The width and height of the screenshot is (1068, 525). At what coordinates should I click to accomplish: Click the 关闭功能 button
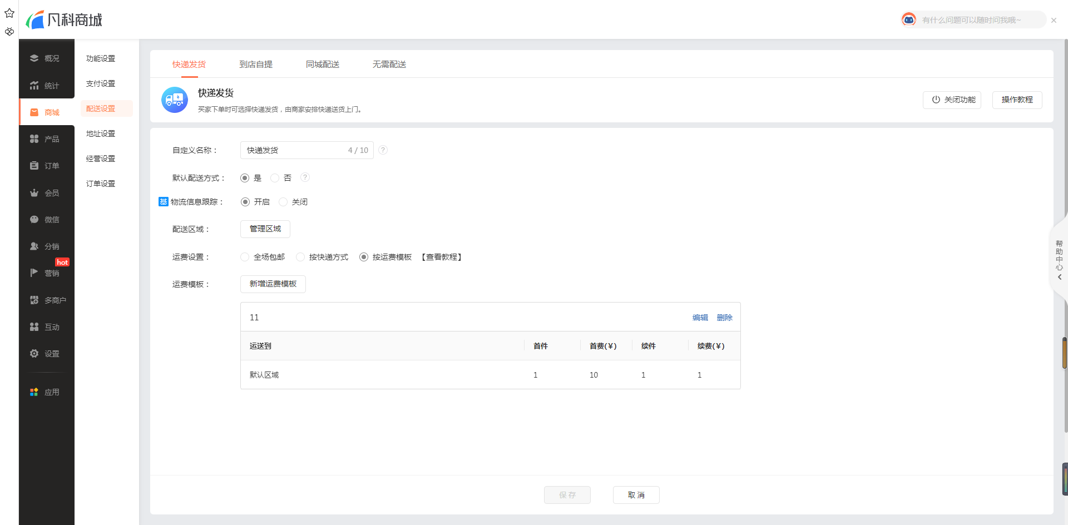(x=952, y=100)
